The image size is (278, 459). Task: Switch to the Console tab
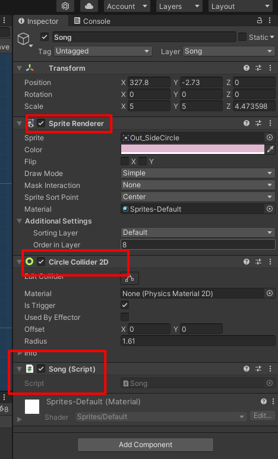click(x=92, y=21)
